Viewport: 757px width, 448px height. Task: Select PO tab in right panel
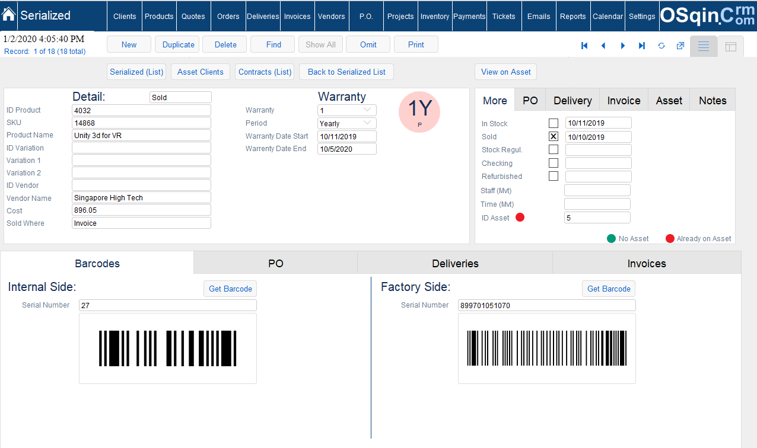530,100
